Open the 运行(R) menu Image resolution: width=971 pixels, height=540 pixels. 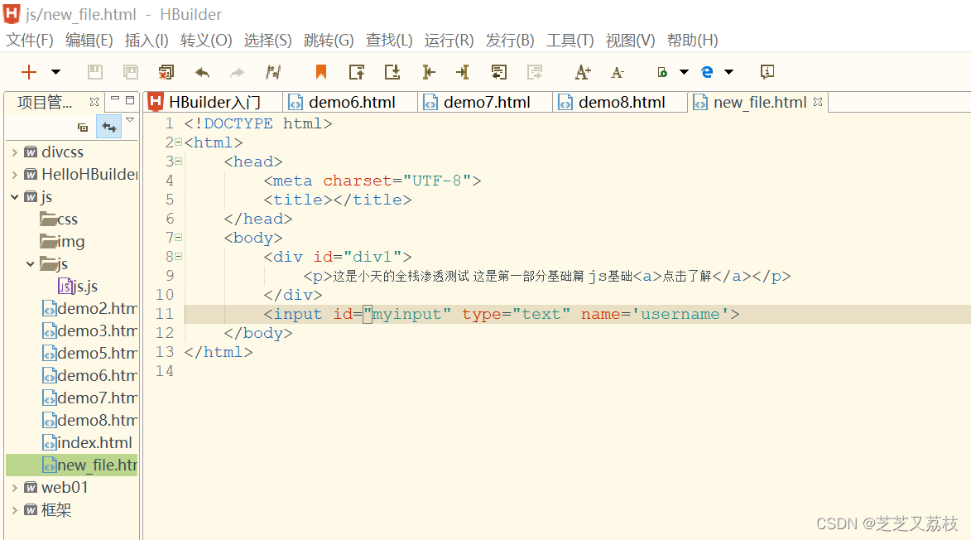click(449, 41)
